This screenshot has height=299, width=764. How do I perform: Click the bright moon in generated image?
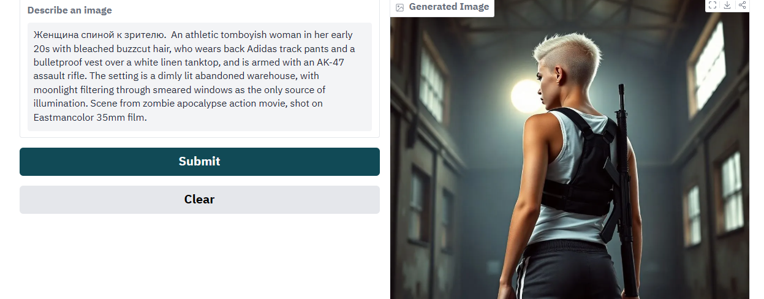coord(526,96)
